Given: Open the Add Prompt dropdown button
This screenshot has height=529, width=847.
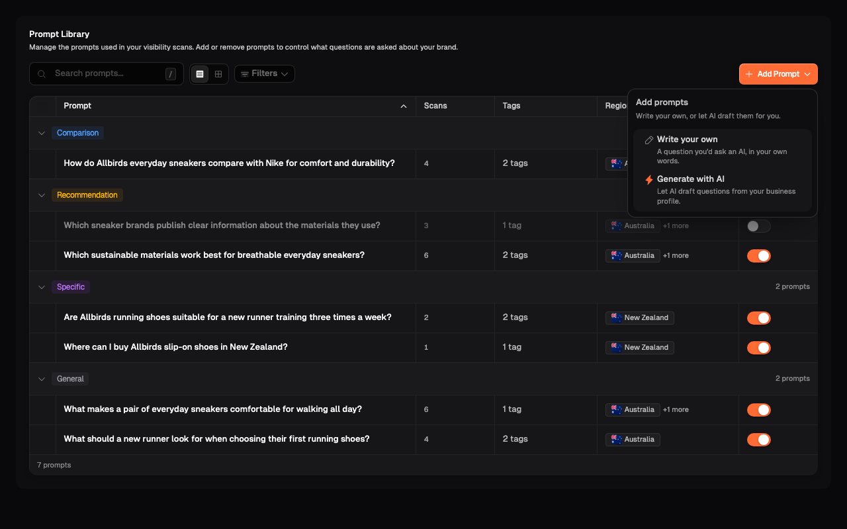Looking at the screenshot, I should (x=778, y=74).
